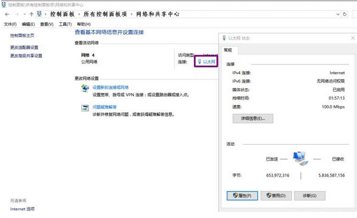Select 网络和共享中心 breadcrumb segment
The height and width of the screenshot is (218, 357).
[x=158, y=14]
